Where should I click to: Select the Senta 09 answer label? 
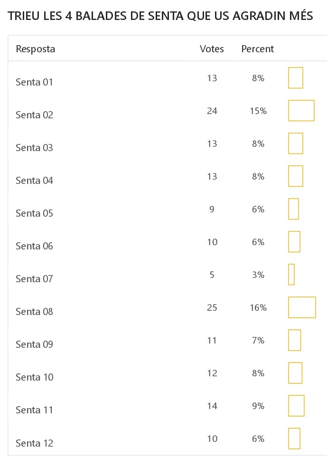coord(34,344)
